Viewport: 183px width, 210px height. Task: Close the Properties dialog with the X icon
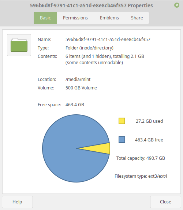177,5
